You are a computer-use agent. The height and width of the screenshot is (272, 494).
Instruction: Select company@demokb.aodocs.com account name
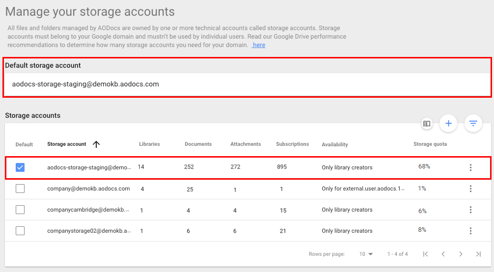click(x=88, y=189)
